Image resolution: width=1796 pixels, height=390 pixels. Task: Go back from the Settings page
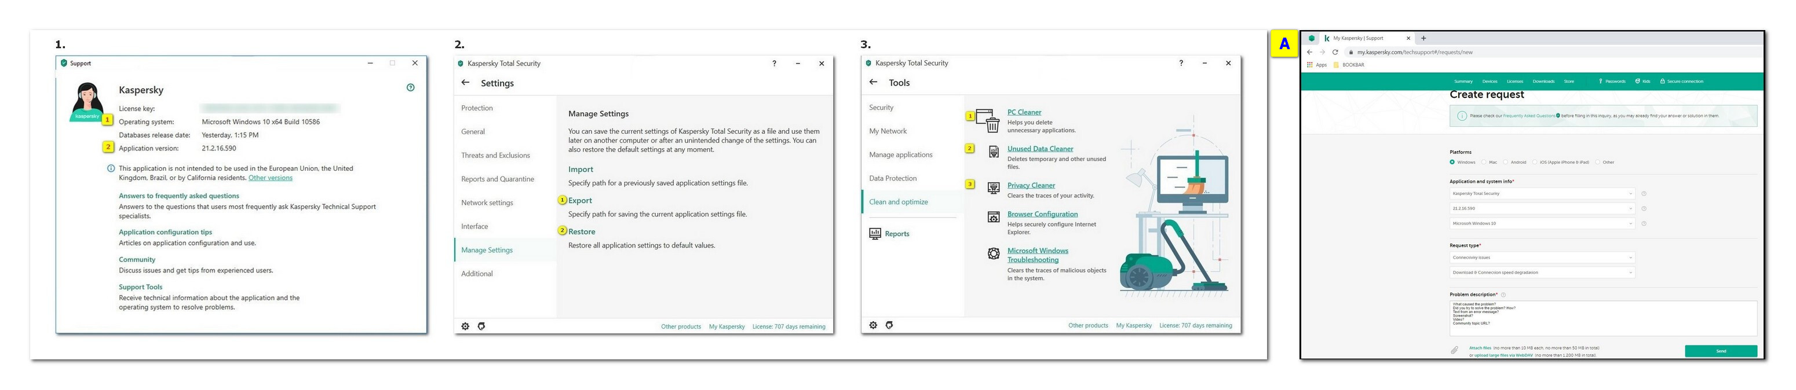click(x=465, y=82)
